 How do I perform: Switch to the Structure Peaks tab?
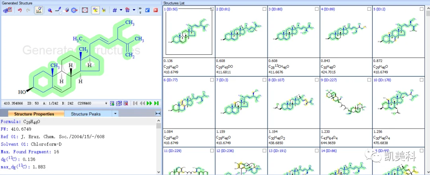point(86,114)
